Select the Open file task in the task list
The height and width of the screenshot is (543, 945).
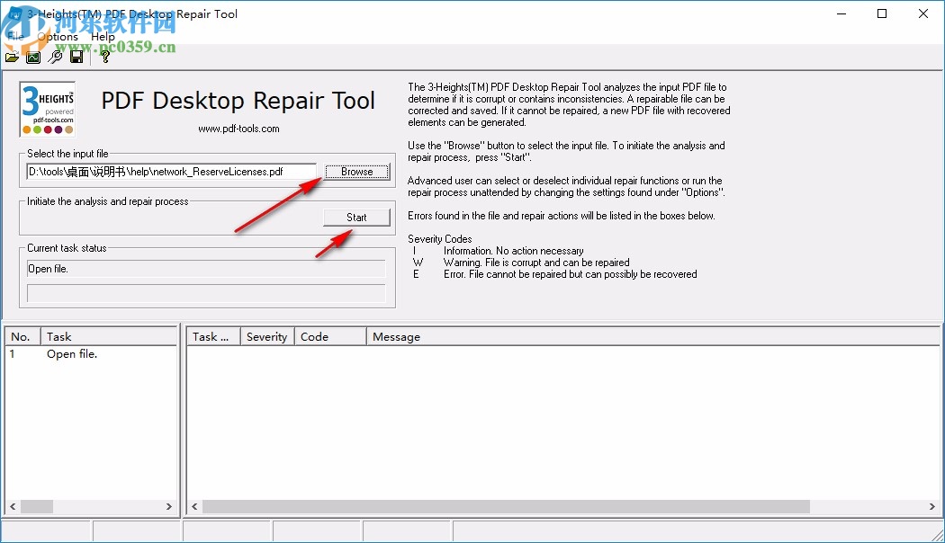[72, 354]
